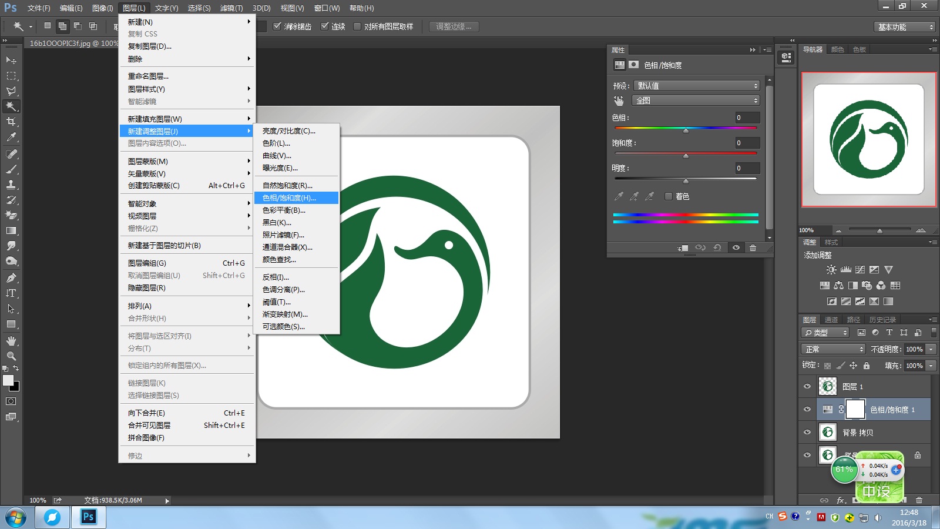Select the Polygonal Lasso tool
The image size is (940, 529).
pyautogui.click(x=11, y=91)
